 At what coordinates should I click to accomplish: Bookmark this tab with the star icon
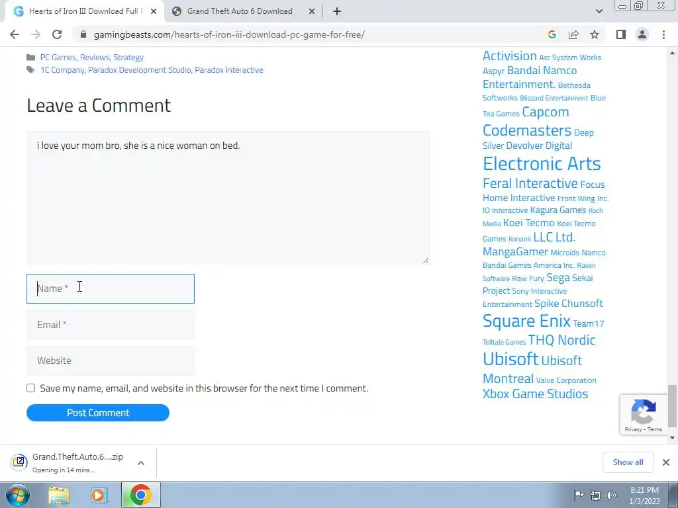(x=595, y=34)
